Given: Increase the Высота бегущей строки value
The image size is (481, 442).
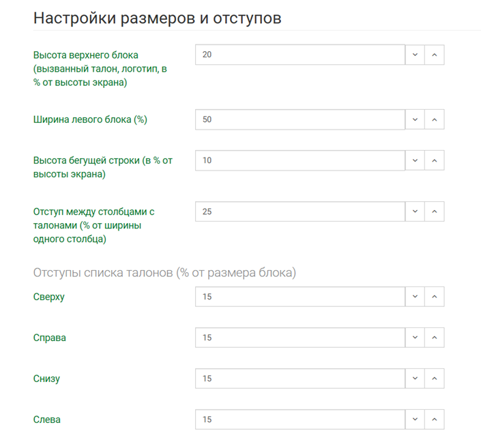Looking at the screenshot, I should [435, 160].
